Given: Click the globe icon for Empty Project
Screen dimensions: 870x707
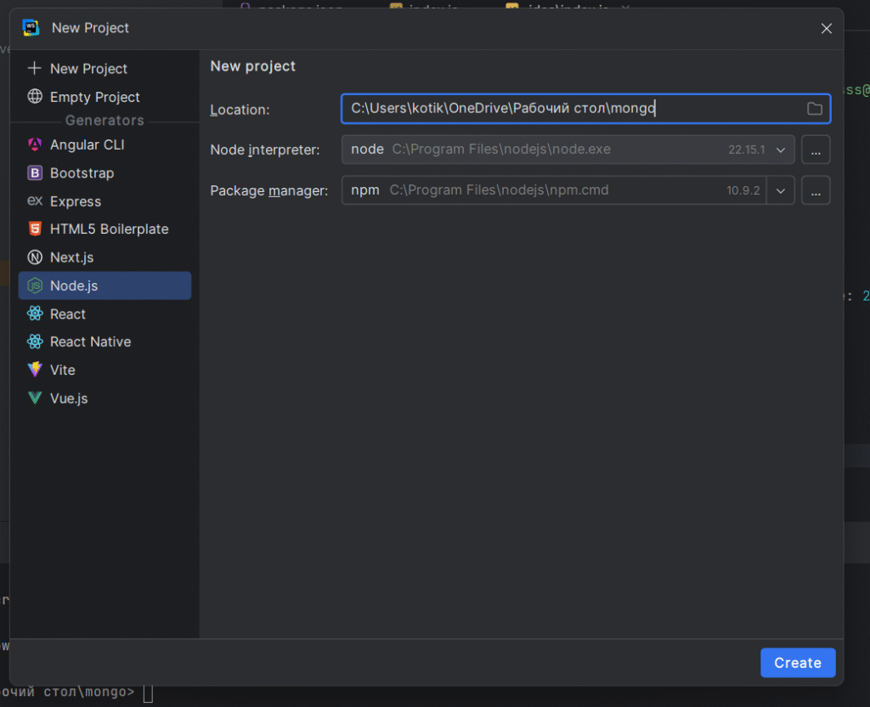Looking at the screenshot, I should tap(35, 97).
